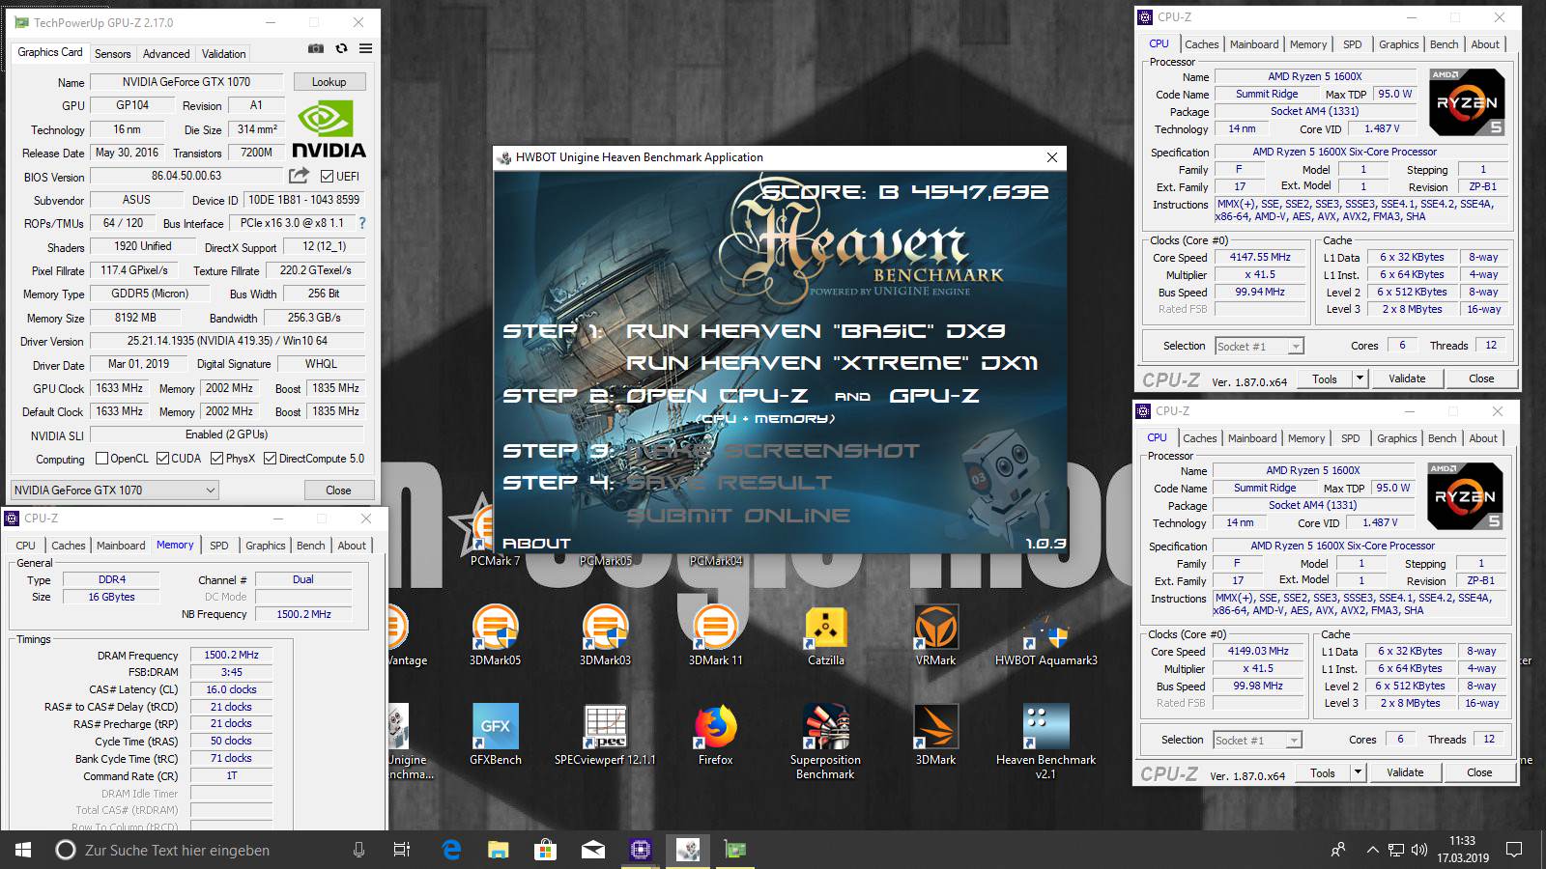Image resolution: width=1546 pixels, height=869 pixels.
Task: Open the VRMark desktop icon
Action: (x=935, y=634)
